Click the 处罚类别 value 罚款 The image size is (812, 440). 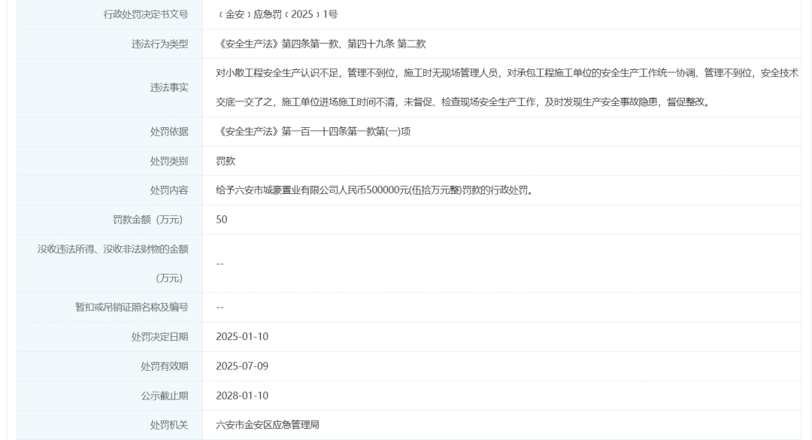(x=226, y=161)
